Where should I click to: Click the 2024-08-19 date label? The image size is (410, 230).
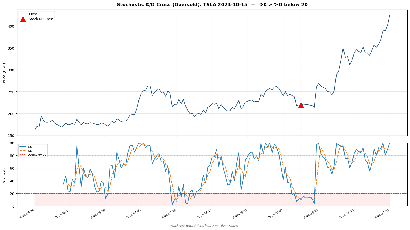point(205,214)
